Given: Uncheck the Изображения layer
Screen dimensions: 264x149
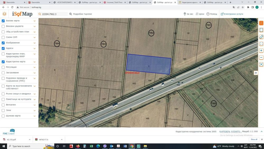Looking at the screenshot, I should [3, 43].
